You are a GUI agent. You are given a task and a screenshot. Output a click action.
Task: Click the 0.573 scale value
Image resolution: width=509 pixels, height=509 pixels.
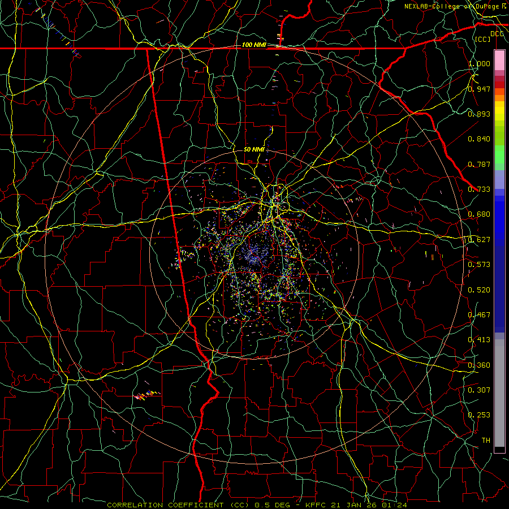click(x=479, y=265)
